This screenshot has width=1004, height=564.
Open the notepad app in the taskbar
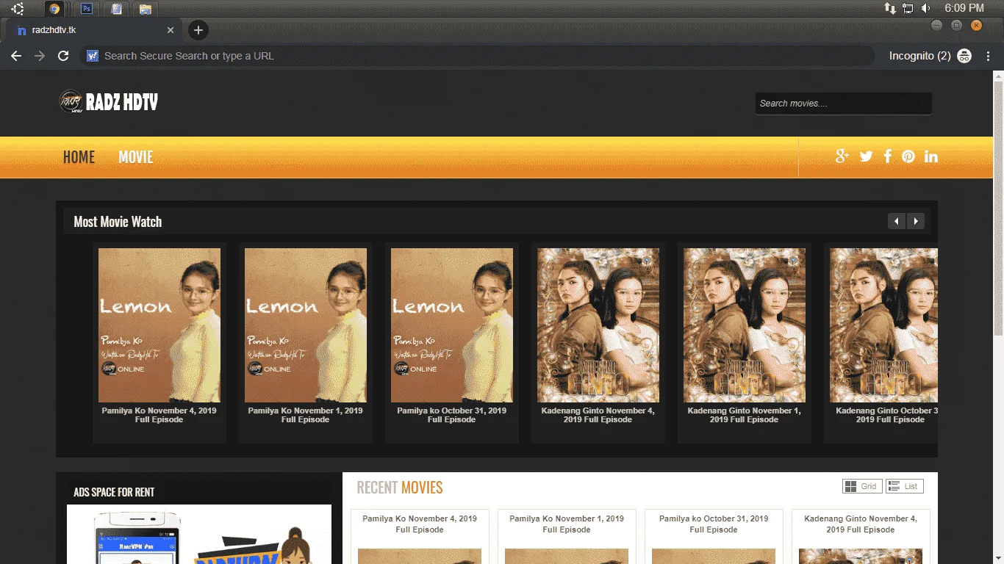point(116,9)
